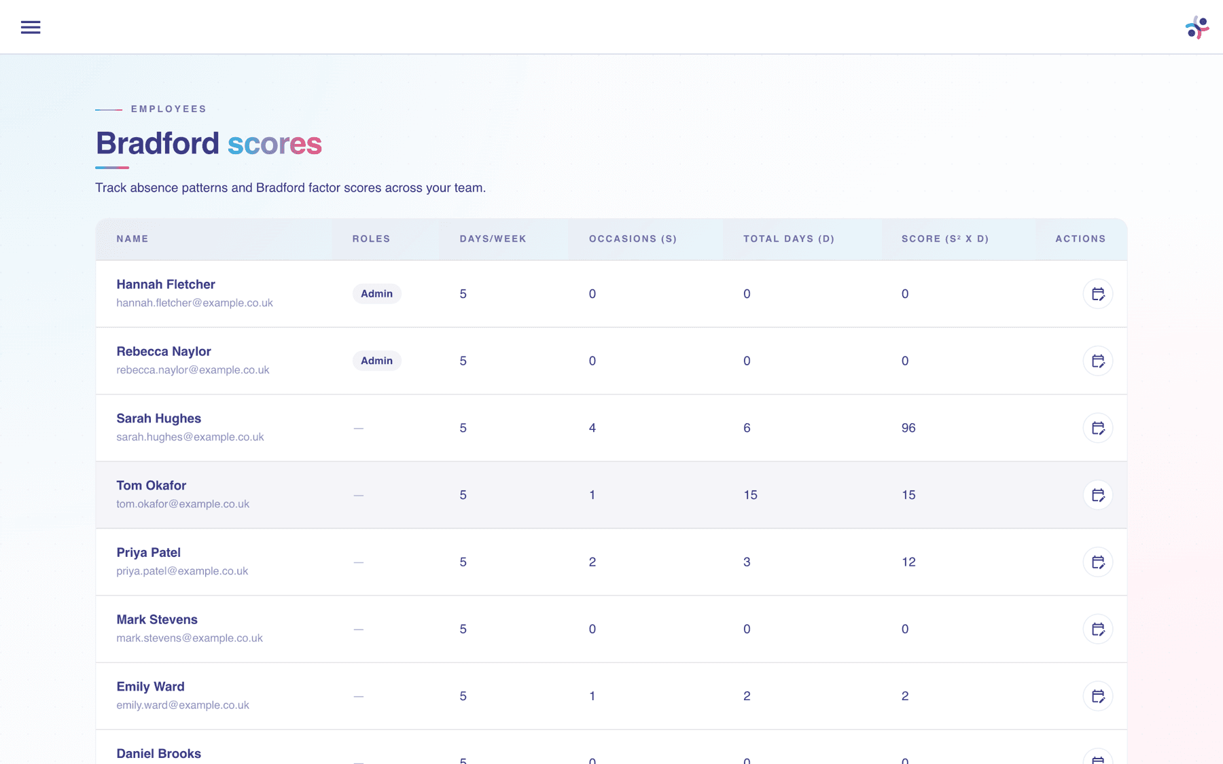Open the hamburger navigation menu
Image resolution: width=1223 pixels, height=764 pixels.
(x=31, y=27)
